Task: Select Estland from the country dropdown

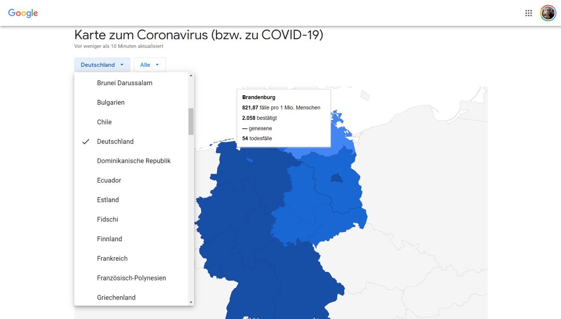Action: (x=108, y=200)
